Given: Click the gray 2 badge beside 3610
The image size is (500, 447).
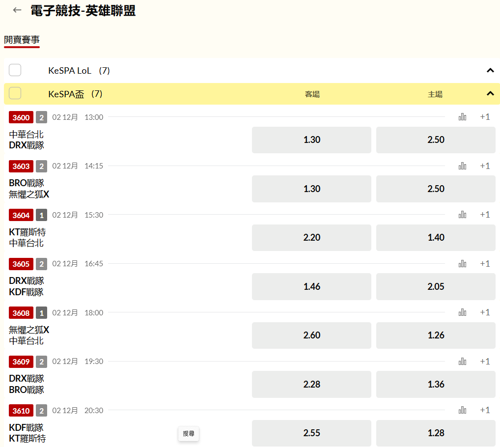Looking at the screenshot, I should 41,411.
